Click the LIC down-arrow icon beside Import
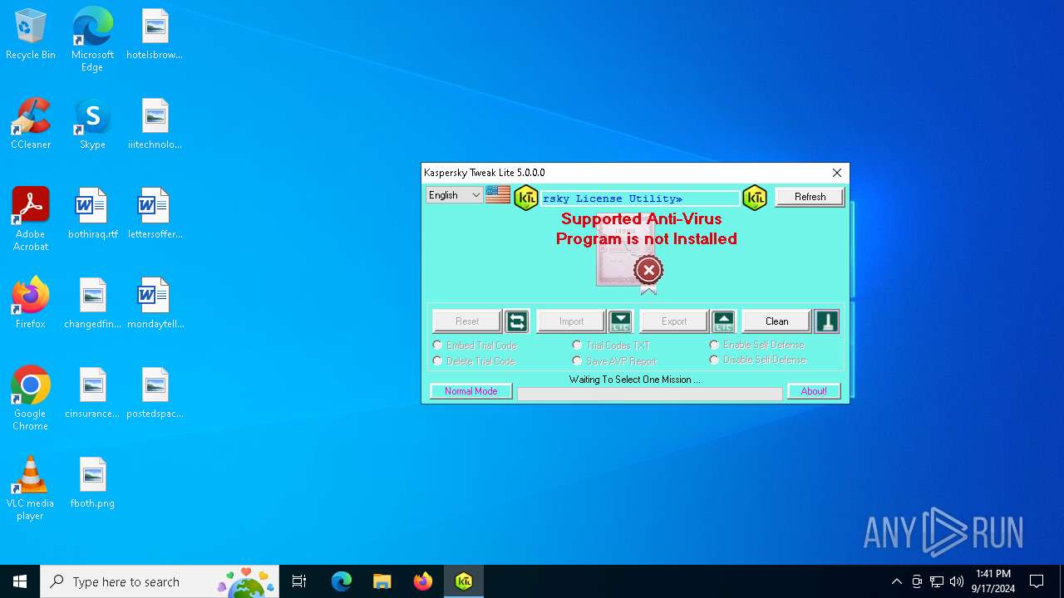This screenshot has width=1064, height=598. tap(620, 321)
